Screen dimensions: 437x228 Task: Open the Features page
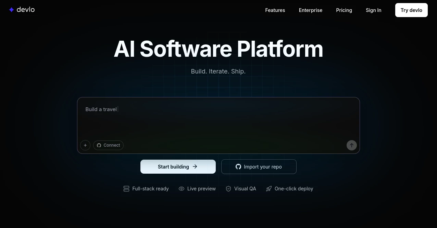click(x=275, y=10)
